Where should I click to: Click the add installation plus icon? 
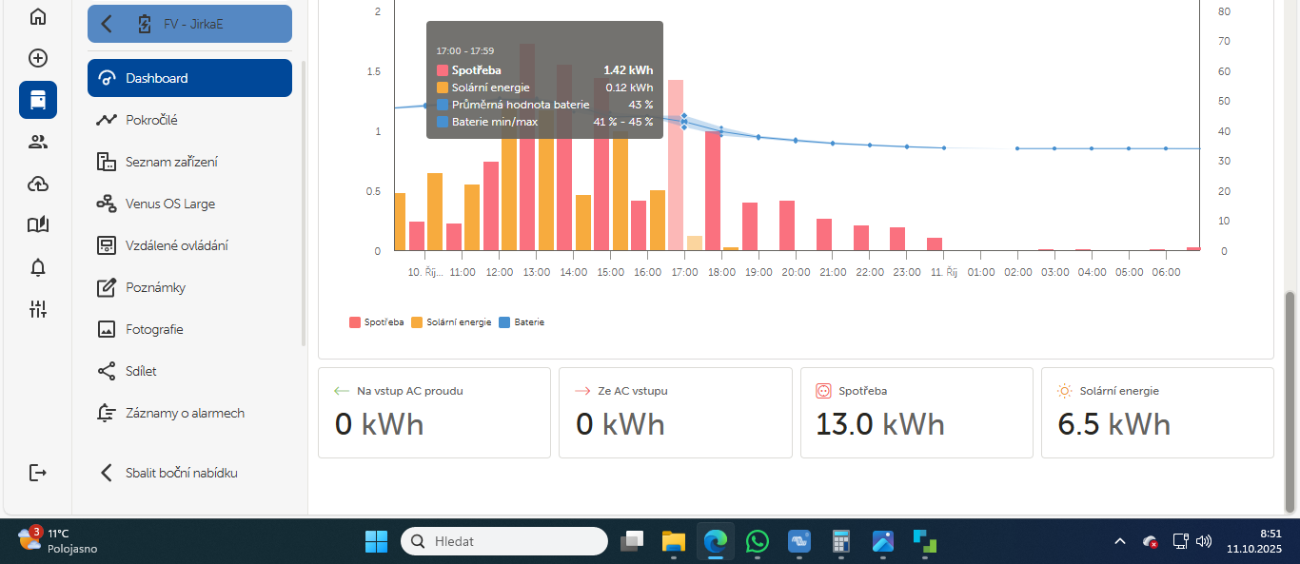(x=38, y=58)
